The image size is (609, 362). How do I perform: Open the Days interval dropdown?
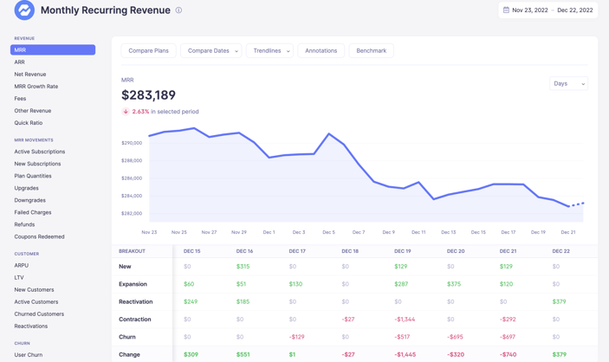568,83
